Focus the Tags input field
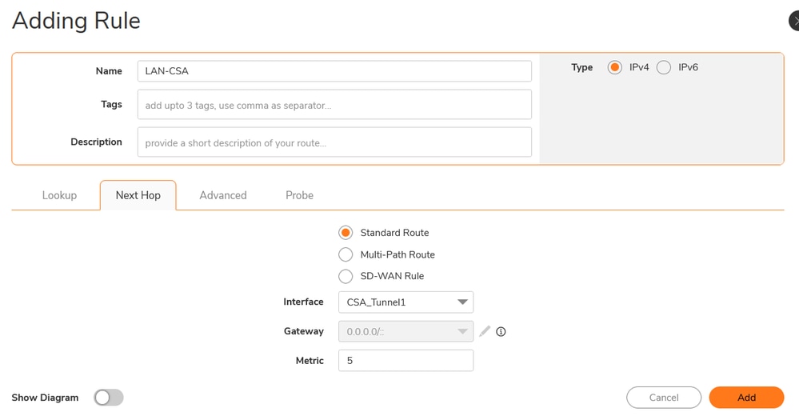This screenshot has width=799, height=420. click(x=334, y=105)
